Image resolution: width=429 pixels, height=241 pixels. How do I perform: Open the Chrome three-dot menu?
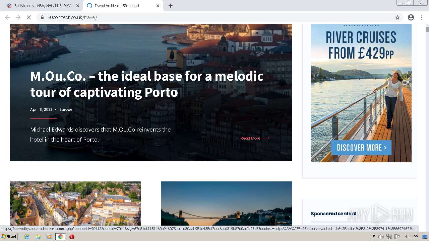422,17
